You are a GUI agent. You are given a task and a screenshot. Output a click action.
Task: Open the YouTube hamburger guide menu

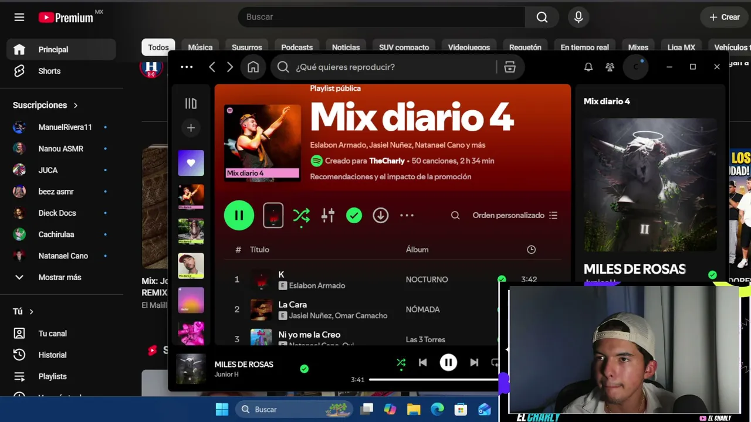coord(19,17)
